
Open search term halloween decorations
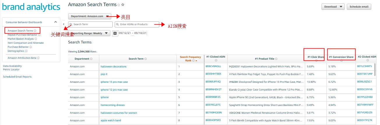coord(114,67)
